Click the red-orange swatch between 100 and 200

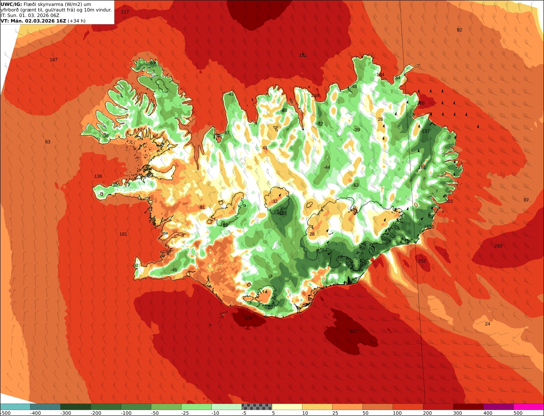(408, 407)
